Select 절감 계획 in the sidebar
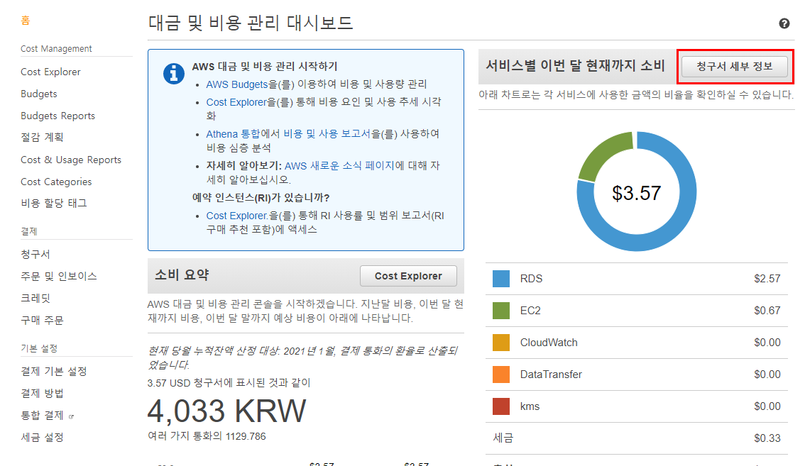Image resolution: width=805 pixels, height=466 pixels. [42, 138]
